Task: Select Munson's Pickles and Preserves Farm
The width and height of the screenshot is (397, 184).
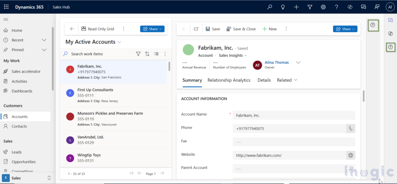Action: (x=114, y=119)
